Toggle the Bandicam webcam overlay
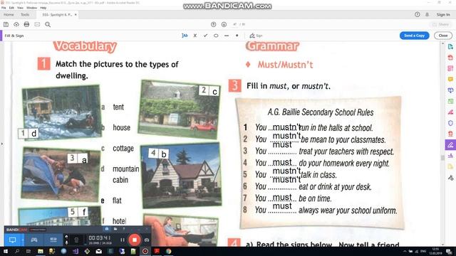 (x=76, y=240)
